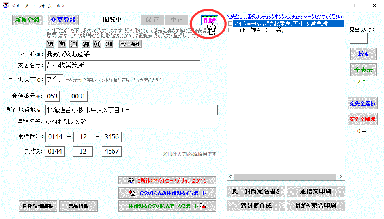Open the はがき宛名印刷 function
Screen dimensions: 384x219
coord(315,205)
